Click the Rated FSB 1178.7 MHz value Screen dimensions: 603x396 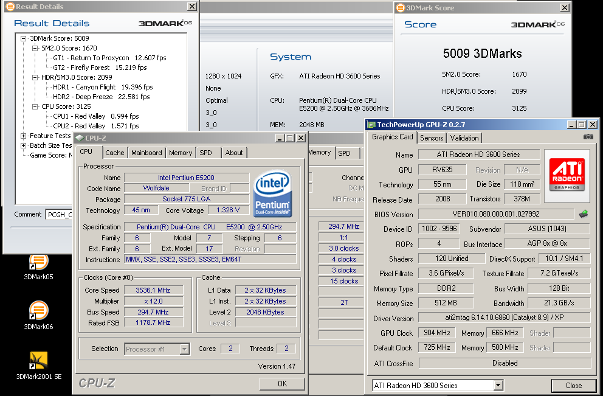pyautogui.click(x=153, y=322)
